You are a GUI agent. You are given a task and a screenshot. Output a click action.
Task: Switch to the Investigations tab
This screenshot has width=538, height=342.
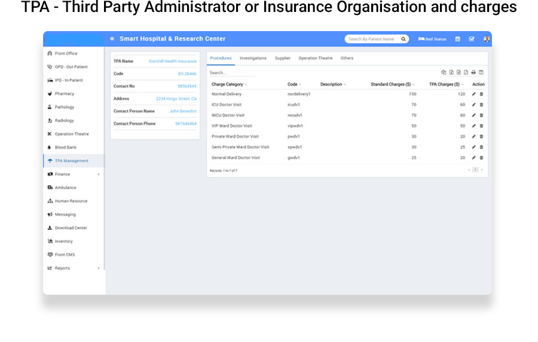(253, 58)
